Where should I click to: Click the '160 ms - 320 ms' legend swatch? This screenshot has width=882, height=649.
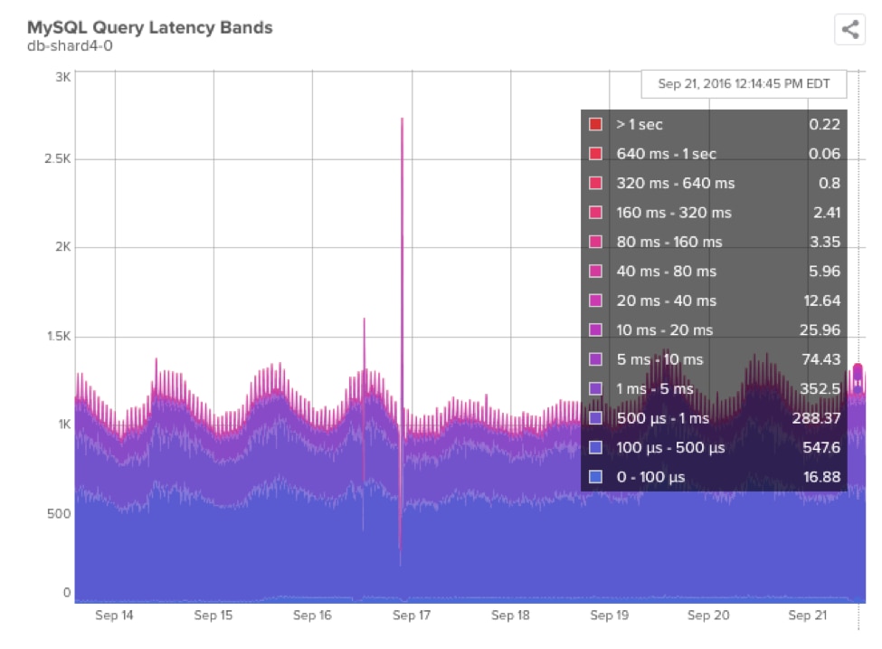point(595,212)
